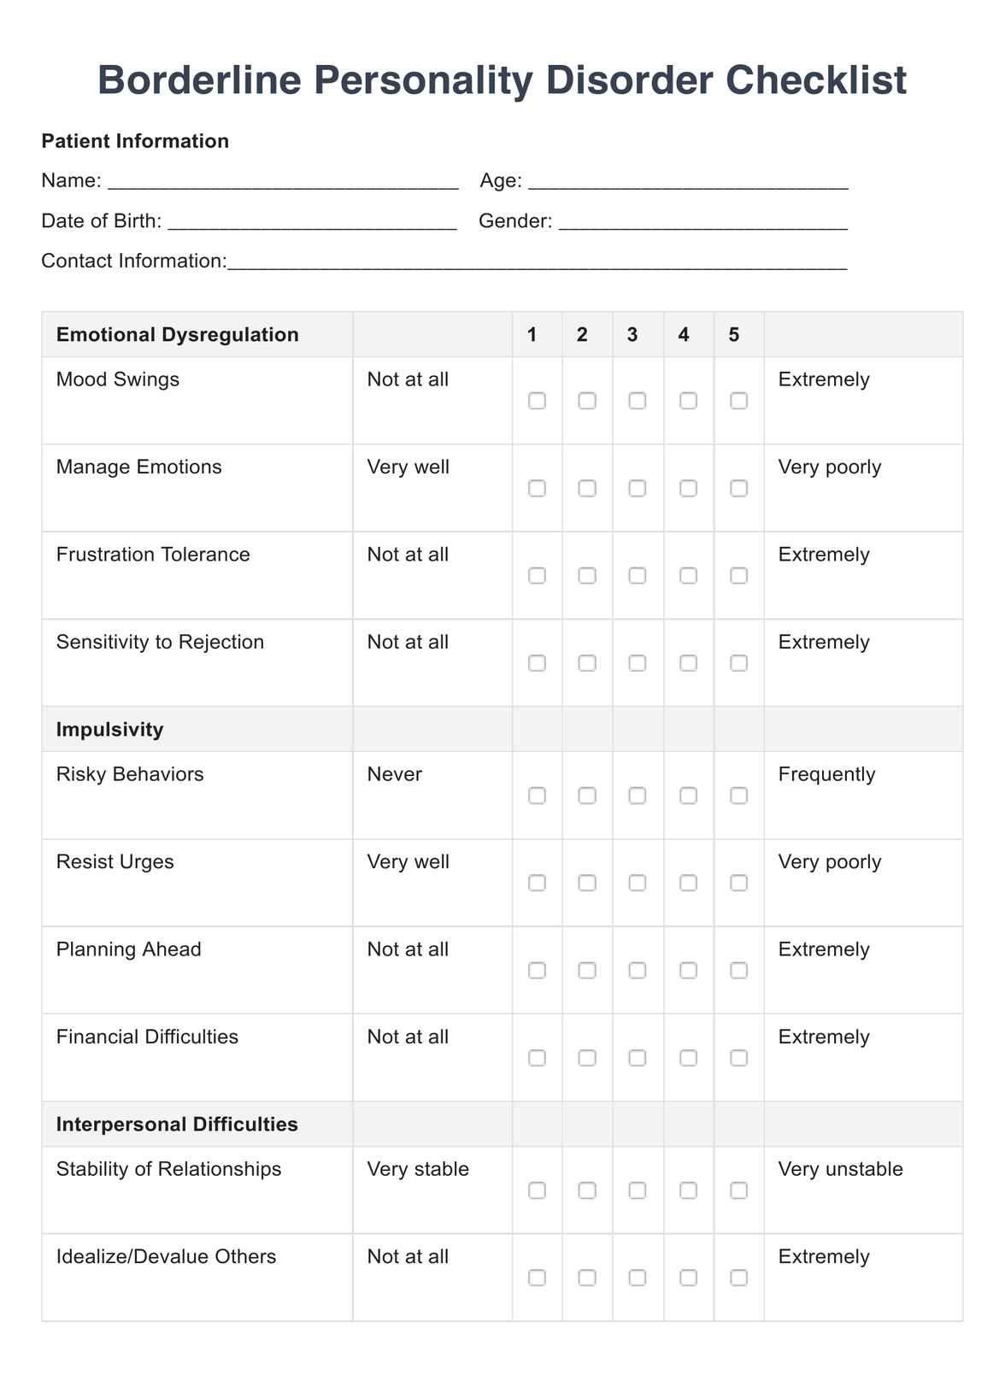Tick rating 2 for Frustration Tolerance
Image resolution: width=1005 pixels, height=1393 pixels.
coord(587,576)
